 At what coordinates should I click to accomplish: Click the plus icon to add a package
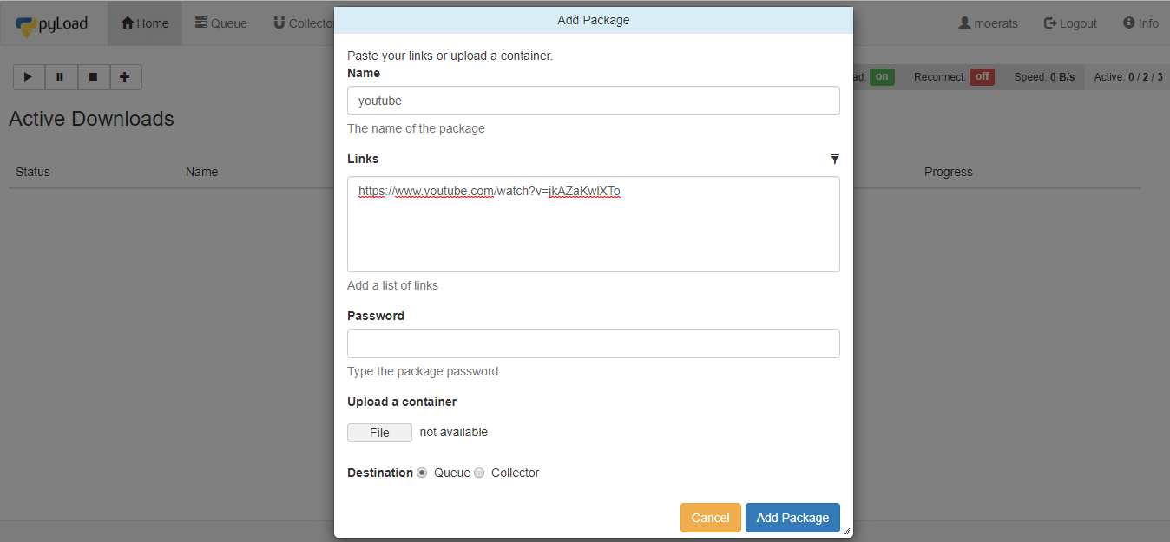tap(125, 77)
